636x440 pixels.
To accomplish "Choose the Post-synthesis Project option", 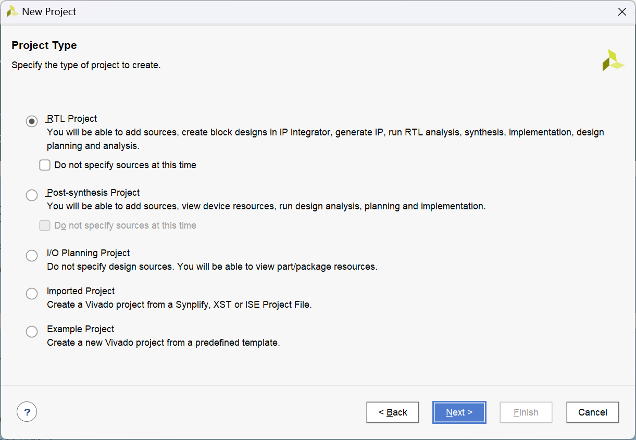I will pyautogui.click(x=32, y=195).
